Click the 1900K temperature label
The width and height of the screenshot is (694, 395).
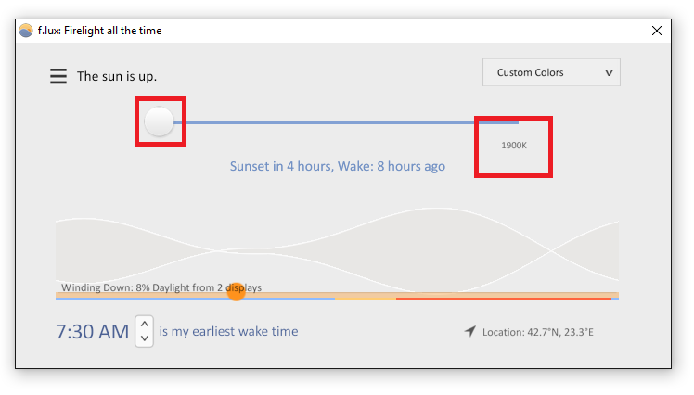(514, 146)
